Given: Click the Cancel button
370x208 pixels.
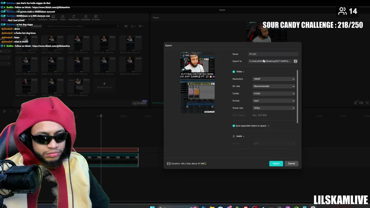Looking at the screenshot, I should click(291, 164).
